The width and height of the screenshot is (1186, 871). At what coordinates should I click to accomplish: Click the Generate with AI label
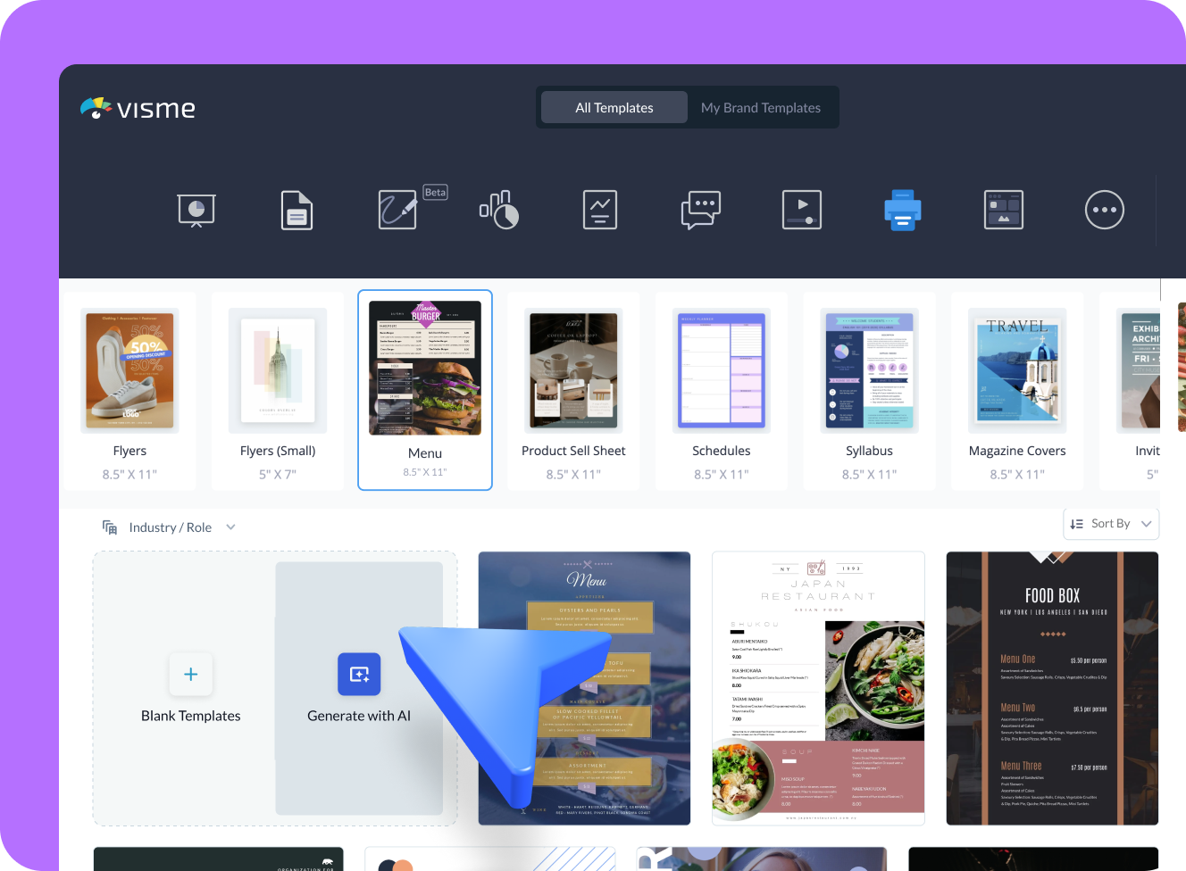[x=359, y=716]
